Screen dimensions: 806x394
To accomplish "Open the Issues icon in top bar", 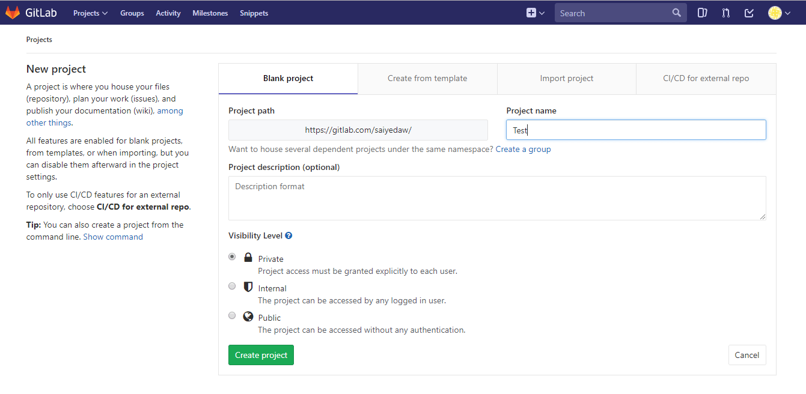I will (x=702, y=12).
